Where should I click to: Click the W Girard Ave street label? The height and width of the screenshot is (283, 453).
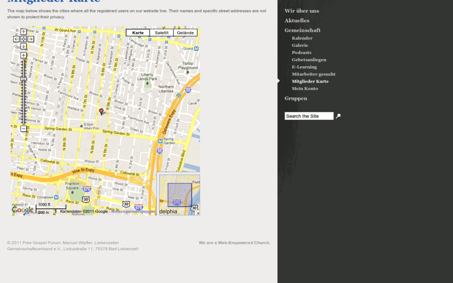(x=65, y=30)
